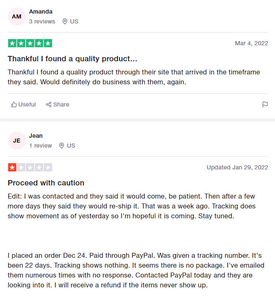Click Jean's JE avatar circle

point(16,141)
